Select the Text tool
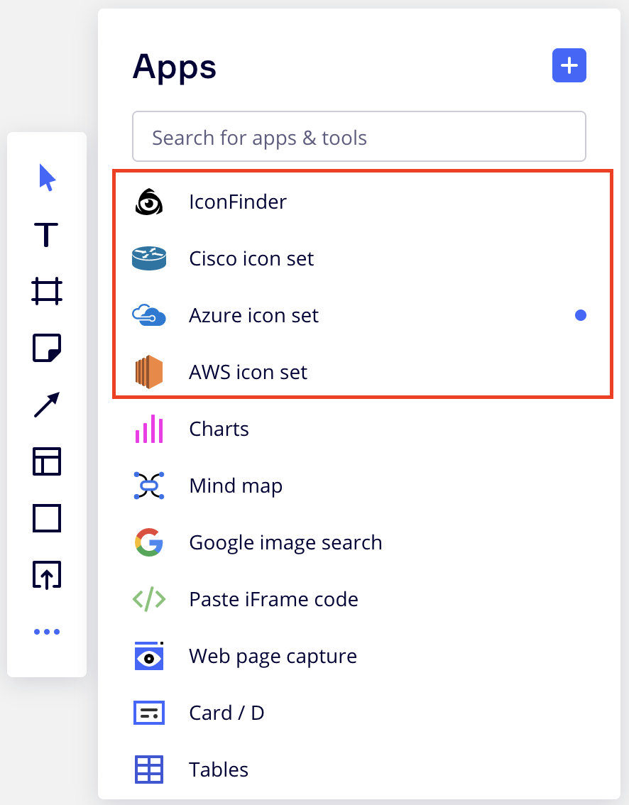629x805 pixels. (x=47, y=234)
